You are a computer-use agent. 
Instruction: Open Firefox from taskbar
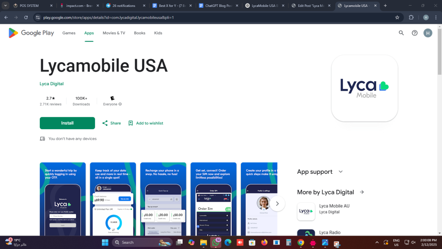pos(264,243)
